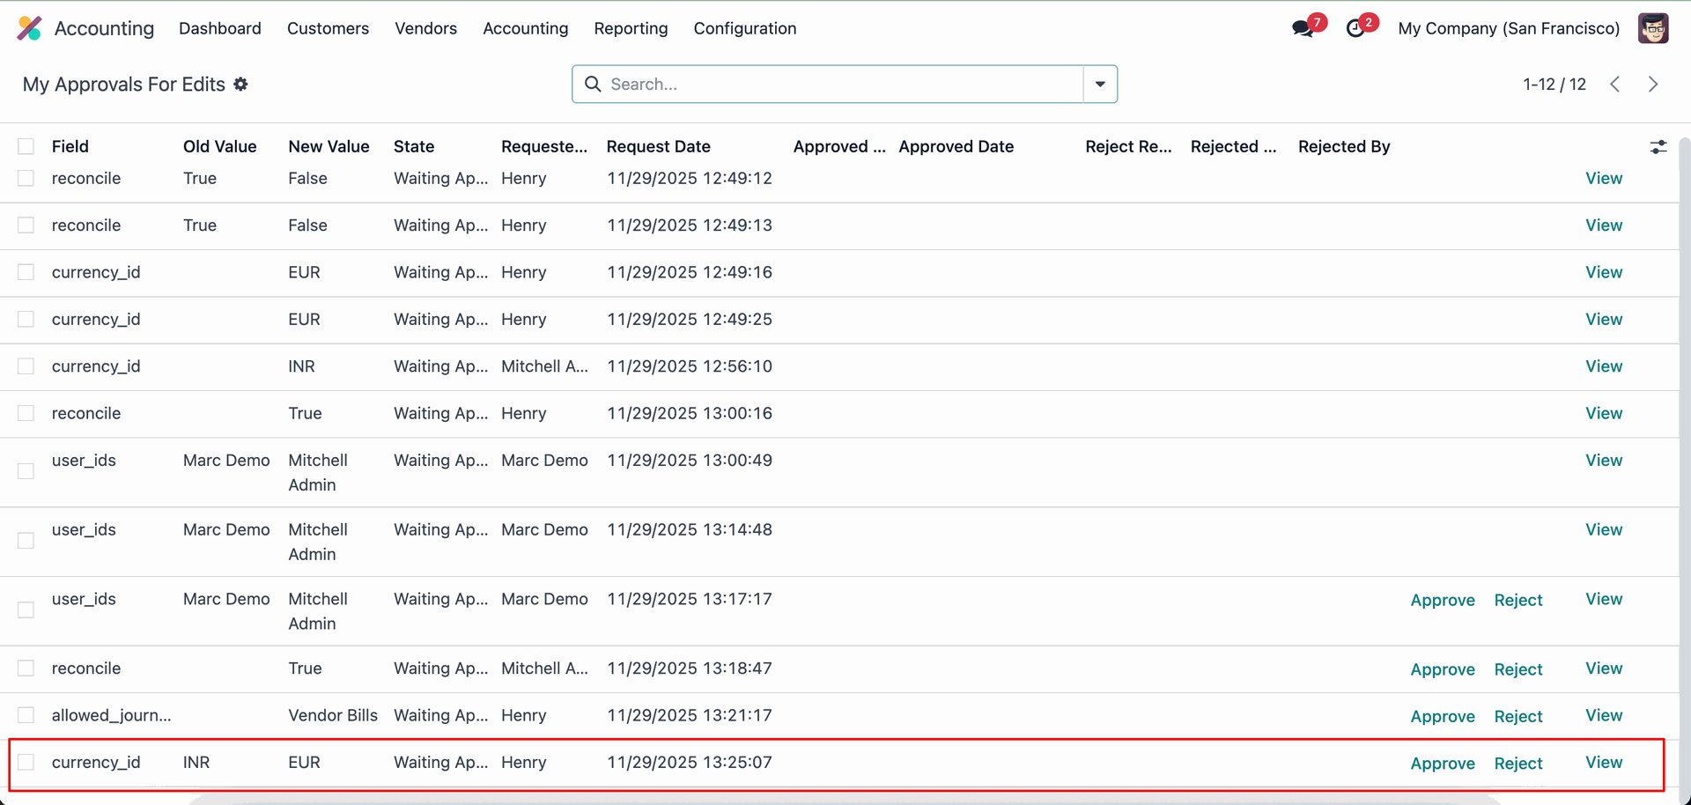
Task: Toggle the select-all header checkbox
Action: (26, 146)
